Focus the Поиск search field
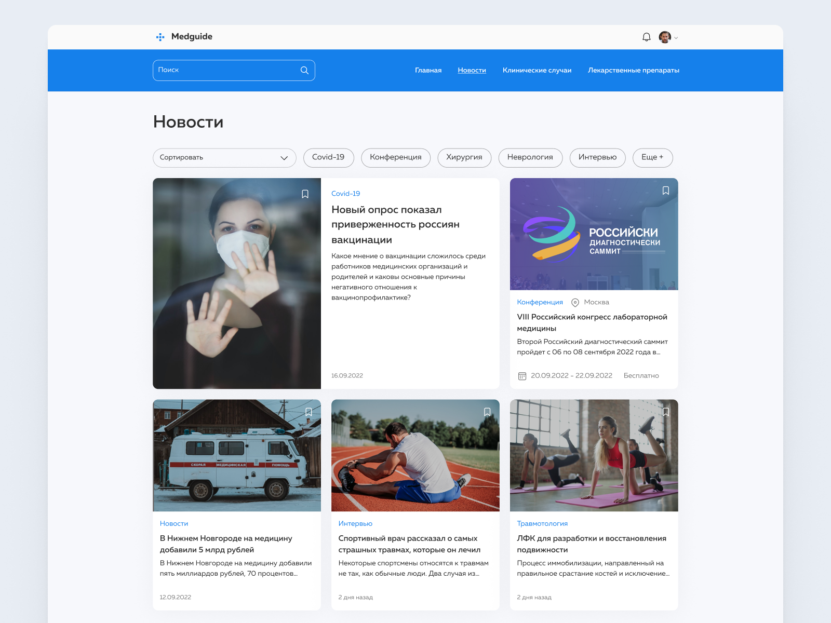The width and height of the screenshot is (831, 623). 234,70
